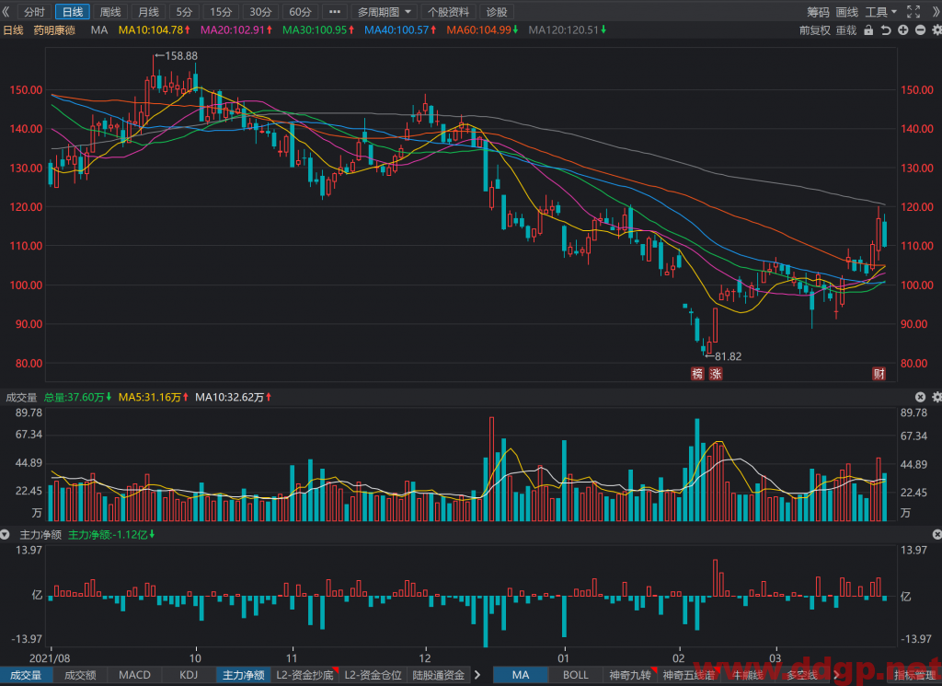Viewport: 942px width, 686px height.
Task: Toggle fullscreen chart view icon
Action: click(x=913, y=11)
